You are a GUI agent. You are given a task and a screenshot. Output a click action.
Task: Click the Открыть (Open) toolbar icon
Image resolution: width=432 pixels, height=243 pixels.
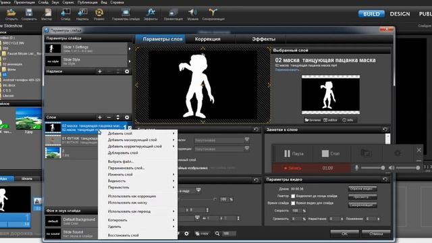pos(11,14)
